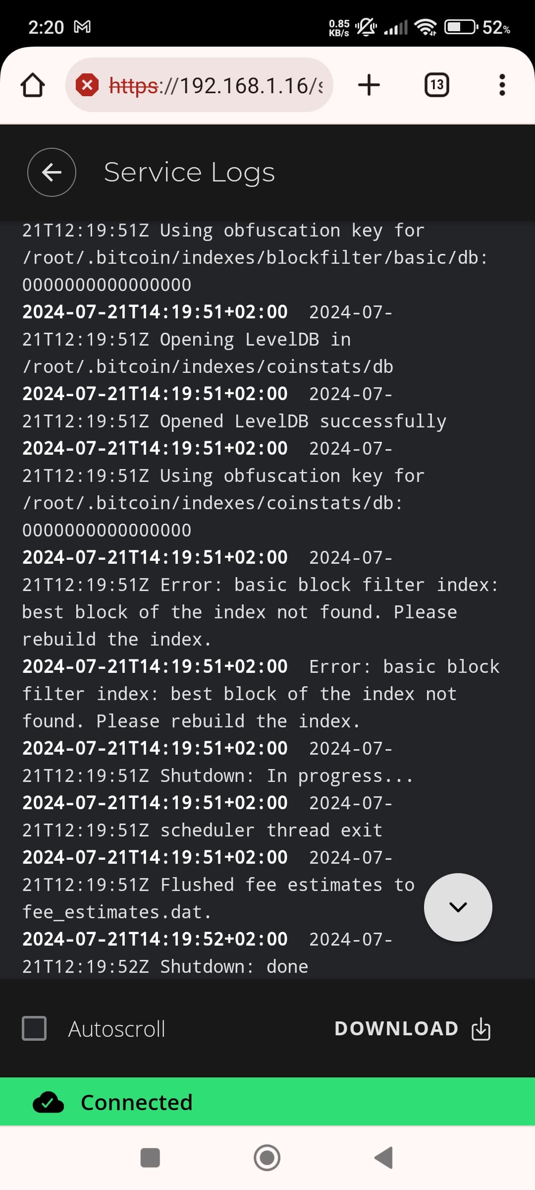Tap the red security warning icon in address bar
This screenshot has height=1190, width=535.
pos(88,84)
